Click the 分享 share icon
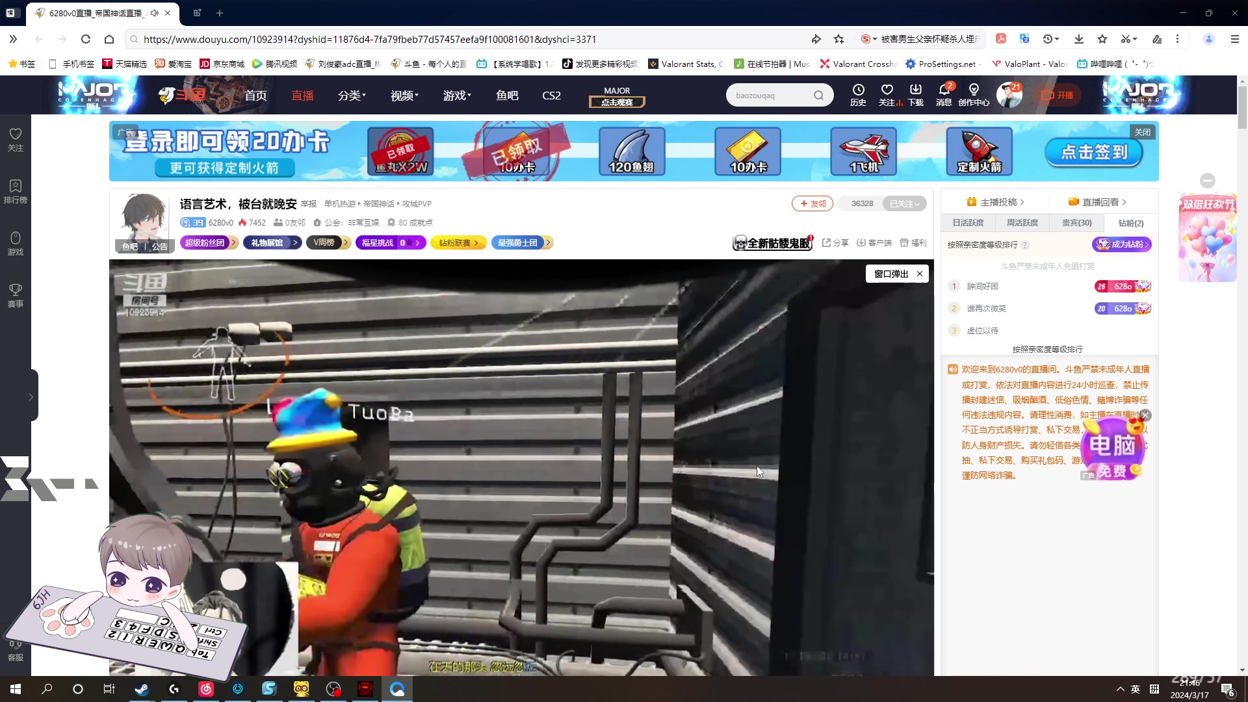 (x=835, y=242)
